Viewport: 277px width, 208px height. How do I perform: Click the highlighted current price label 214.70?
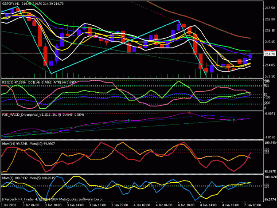pos(270,54)
